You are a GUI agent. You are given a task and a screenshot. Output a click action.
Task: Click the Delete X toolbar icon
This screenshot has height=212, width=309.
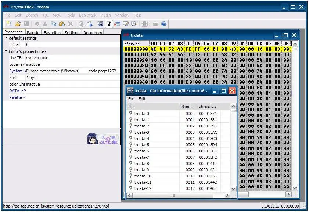(x=70, y=24)
